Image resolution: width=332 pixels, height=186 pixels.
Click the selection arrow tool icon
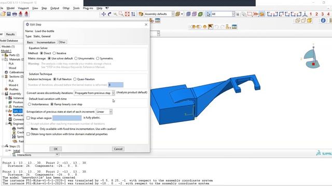tap(209, 14)
